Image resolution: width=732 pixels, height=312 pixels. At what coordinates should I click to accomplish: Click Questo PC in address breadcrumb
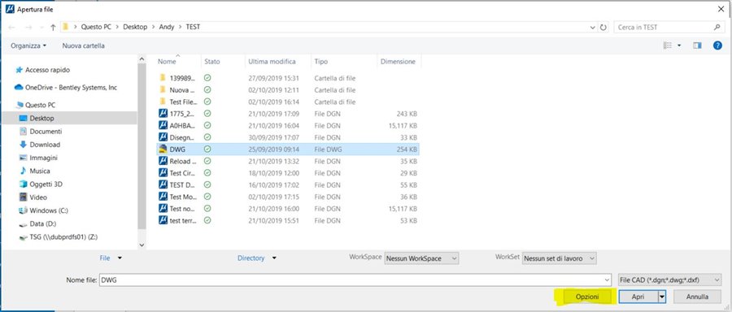coord(96,28)
